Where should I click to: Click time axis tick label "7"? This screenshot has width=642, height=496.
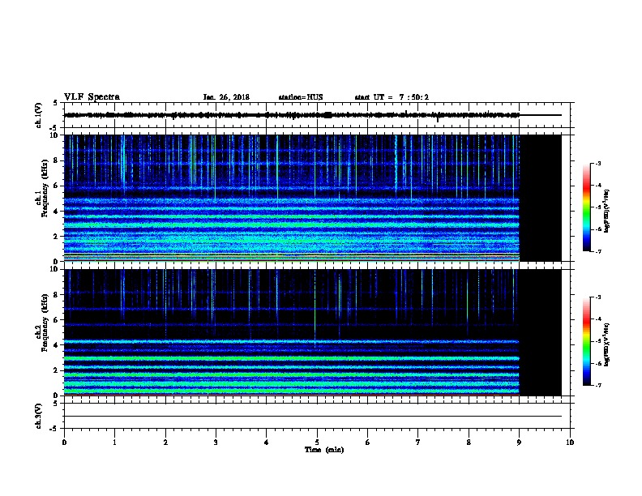coord(418,443)
